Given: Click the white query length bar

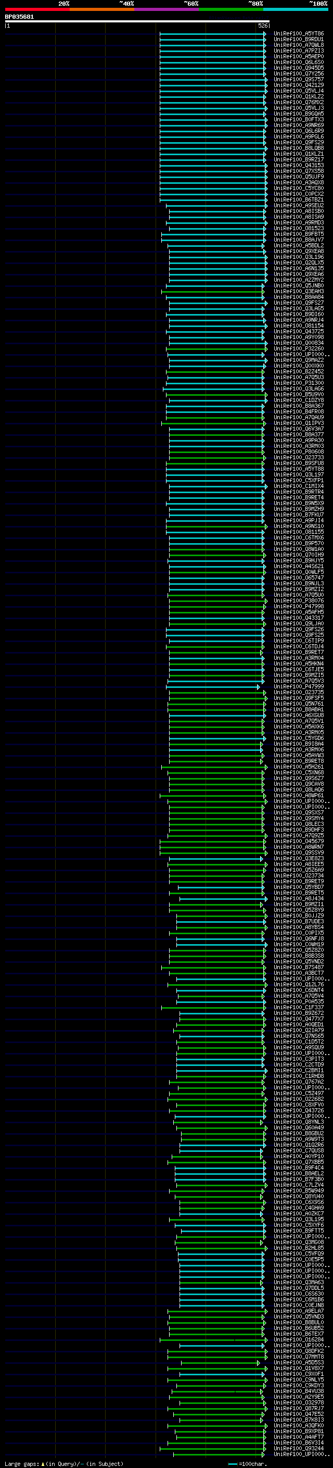Looking at the screenshot, I should point(137,21).
